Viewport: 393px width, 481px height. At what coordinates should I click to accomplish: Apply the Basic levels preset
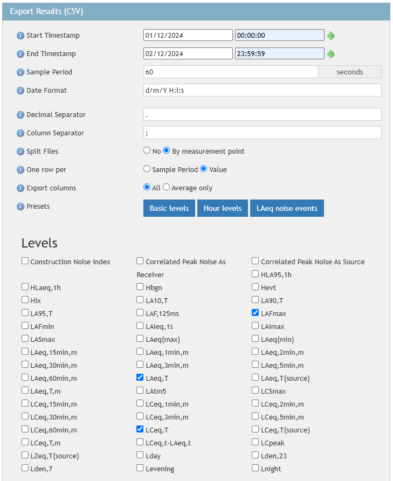coord(169,209)
